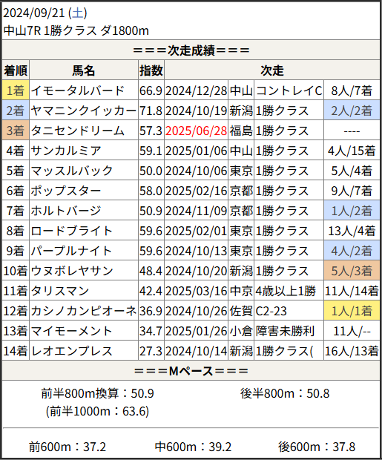Select the highlighted 1人/1着 result cell
The width and height of the screenshot is (382, 460).
[352, 311]
